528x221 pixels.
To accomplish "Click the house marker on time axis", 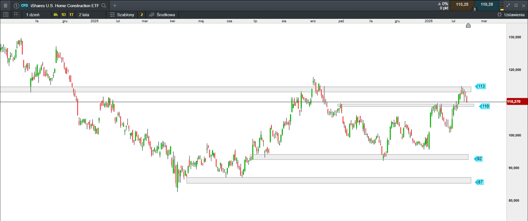I will [x=468, y=26].
